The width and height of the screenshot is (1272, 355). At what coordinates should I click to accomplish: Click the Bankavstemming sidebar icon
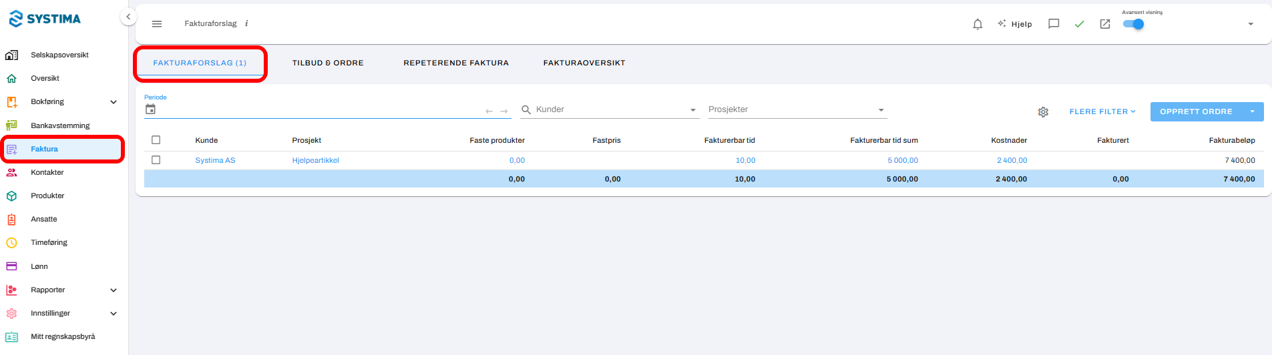11,125
